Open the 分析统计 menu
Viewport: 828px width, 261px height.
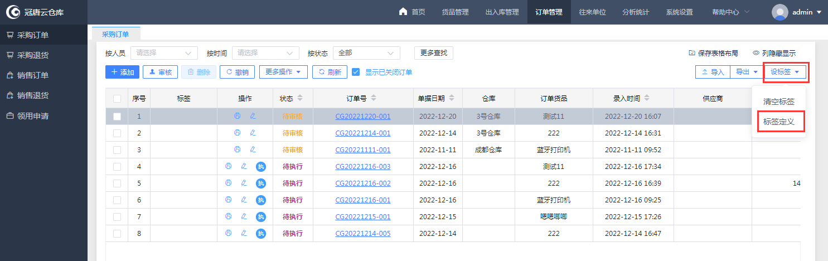tap(636, 12)
